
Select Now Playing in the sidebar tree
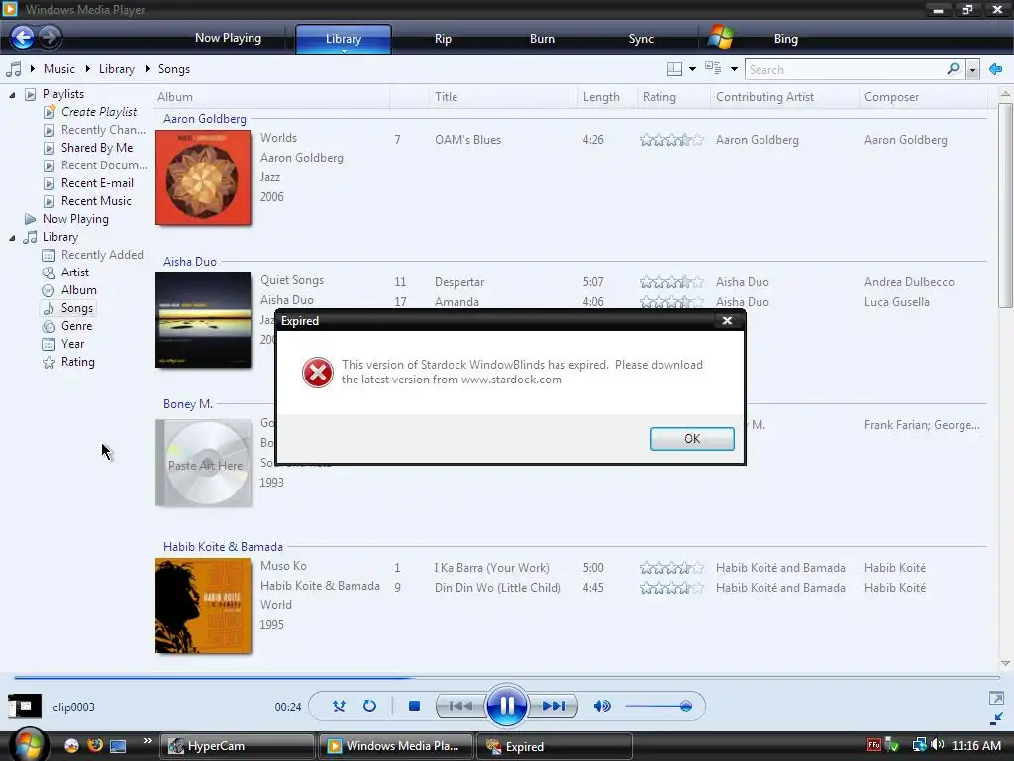coord(75,219)
